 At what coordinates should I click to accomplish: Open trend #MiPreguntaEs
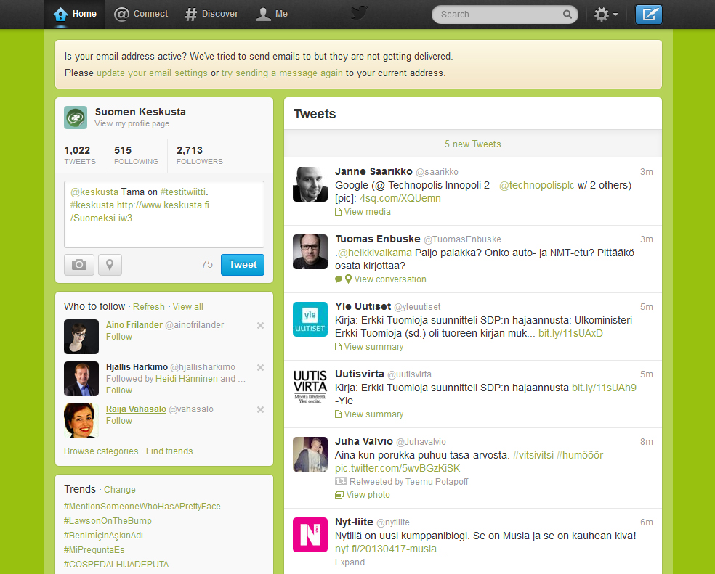(x=94, y=550)
